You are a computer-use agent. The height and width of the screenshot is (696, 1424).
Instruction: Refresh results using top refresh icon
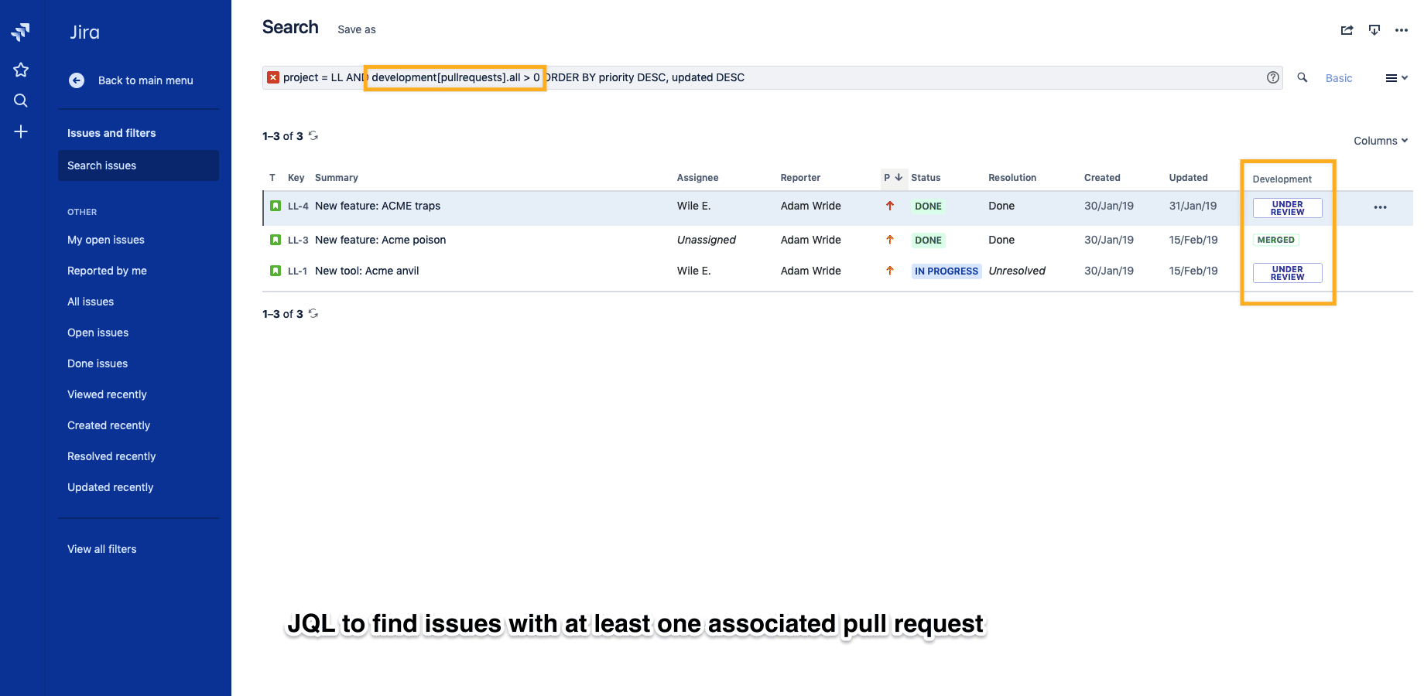coord(313,135)
